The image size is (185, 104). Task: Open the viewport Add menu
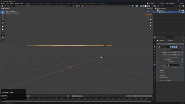coord(25,6)
